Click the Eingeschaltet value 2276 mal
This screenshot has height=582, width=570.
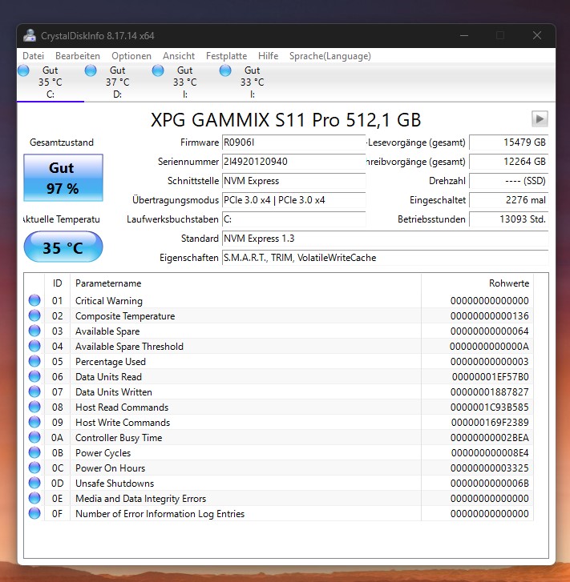[x=508, y=200]
